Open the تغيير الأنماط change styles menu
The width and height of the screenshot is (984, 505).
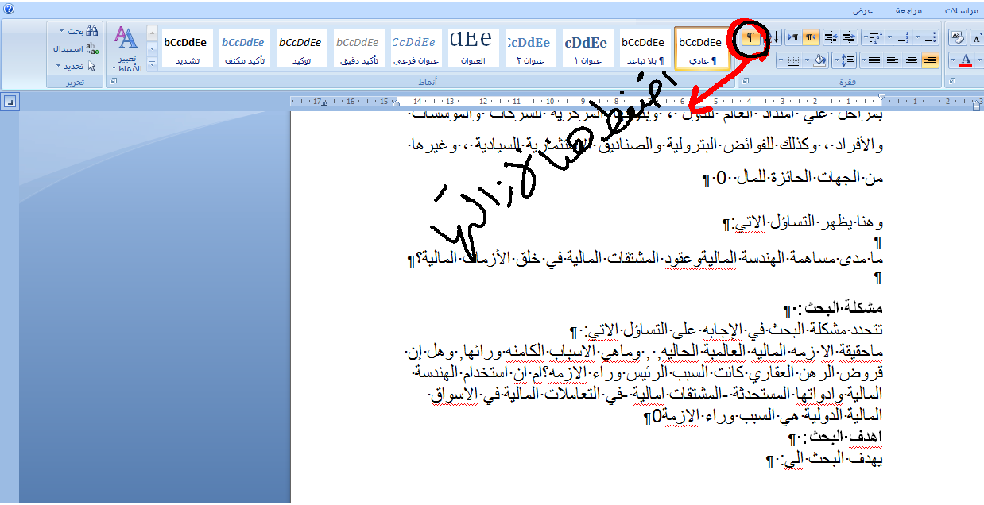click(x=126, y=49)
